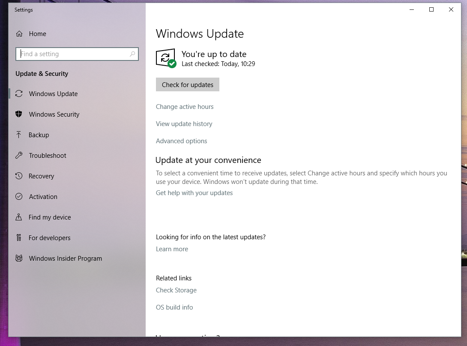Open the Windows Security section
467x346 pixels.
click(x=54, y=114)
